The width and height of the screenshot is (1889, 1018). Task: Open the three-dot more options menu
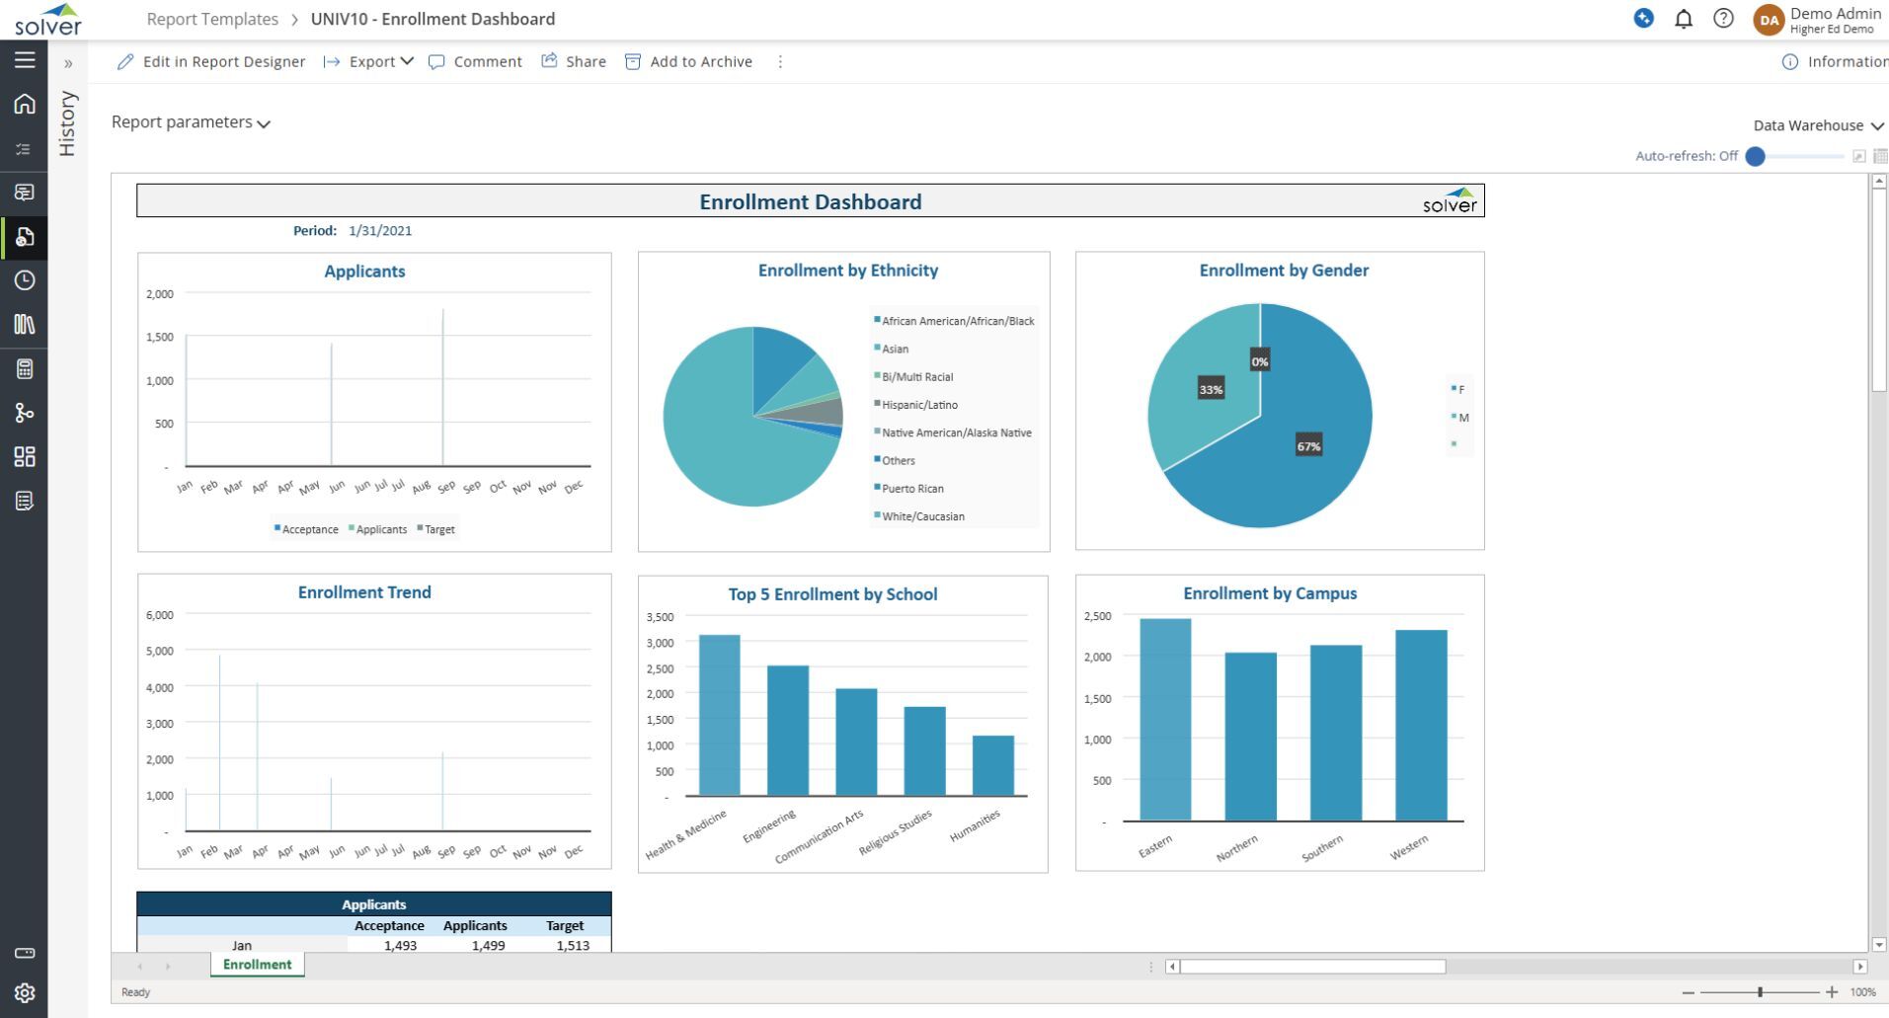tap(780, 61)
